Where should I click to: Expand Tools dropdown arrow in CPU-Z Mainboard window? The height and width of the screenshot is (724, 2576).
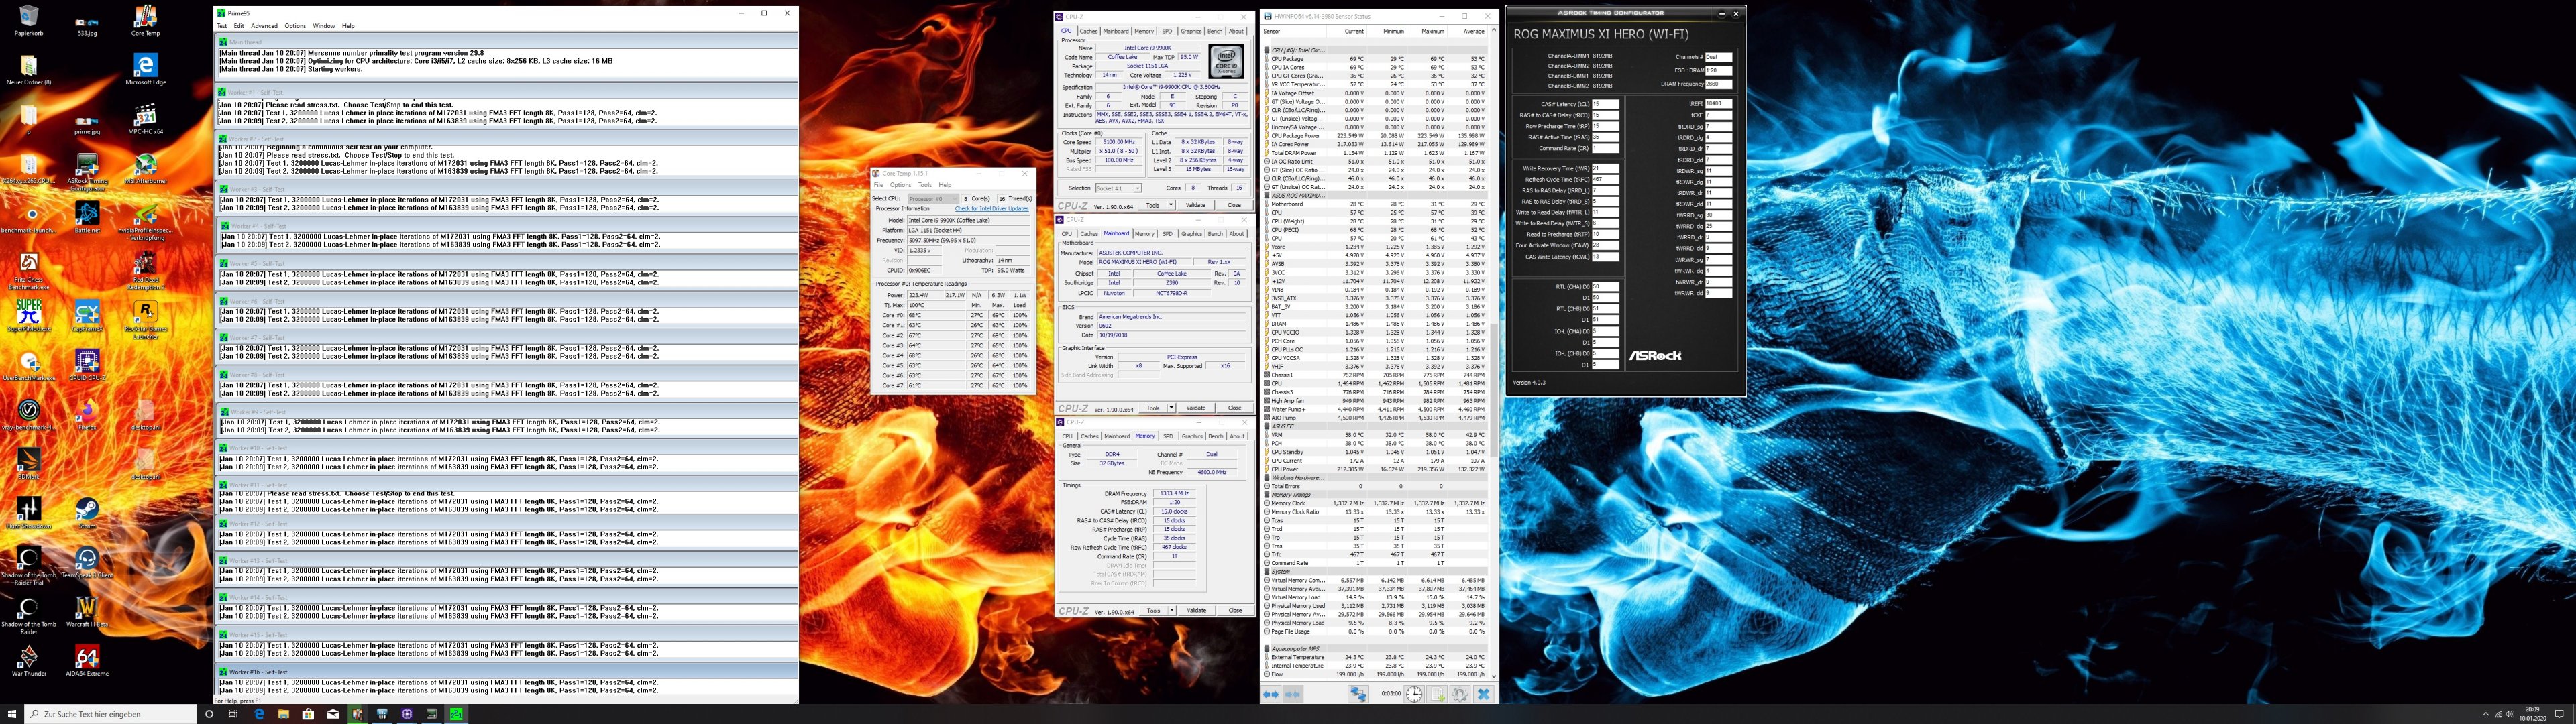(x=1171, y=408)
